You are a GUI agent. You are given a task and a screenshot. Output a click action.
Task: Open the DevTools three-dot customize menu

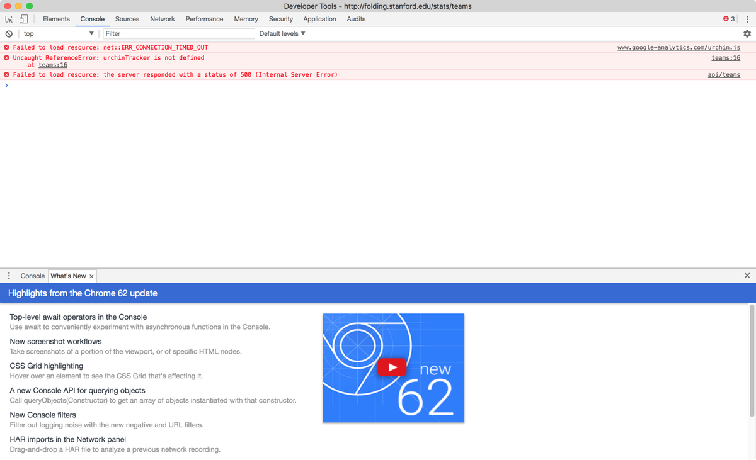click(747, 19)
